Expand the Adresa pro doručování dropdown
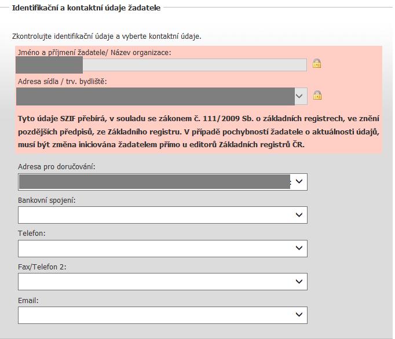 (x=163, y=181)
